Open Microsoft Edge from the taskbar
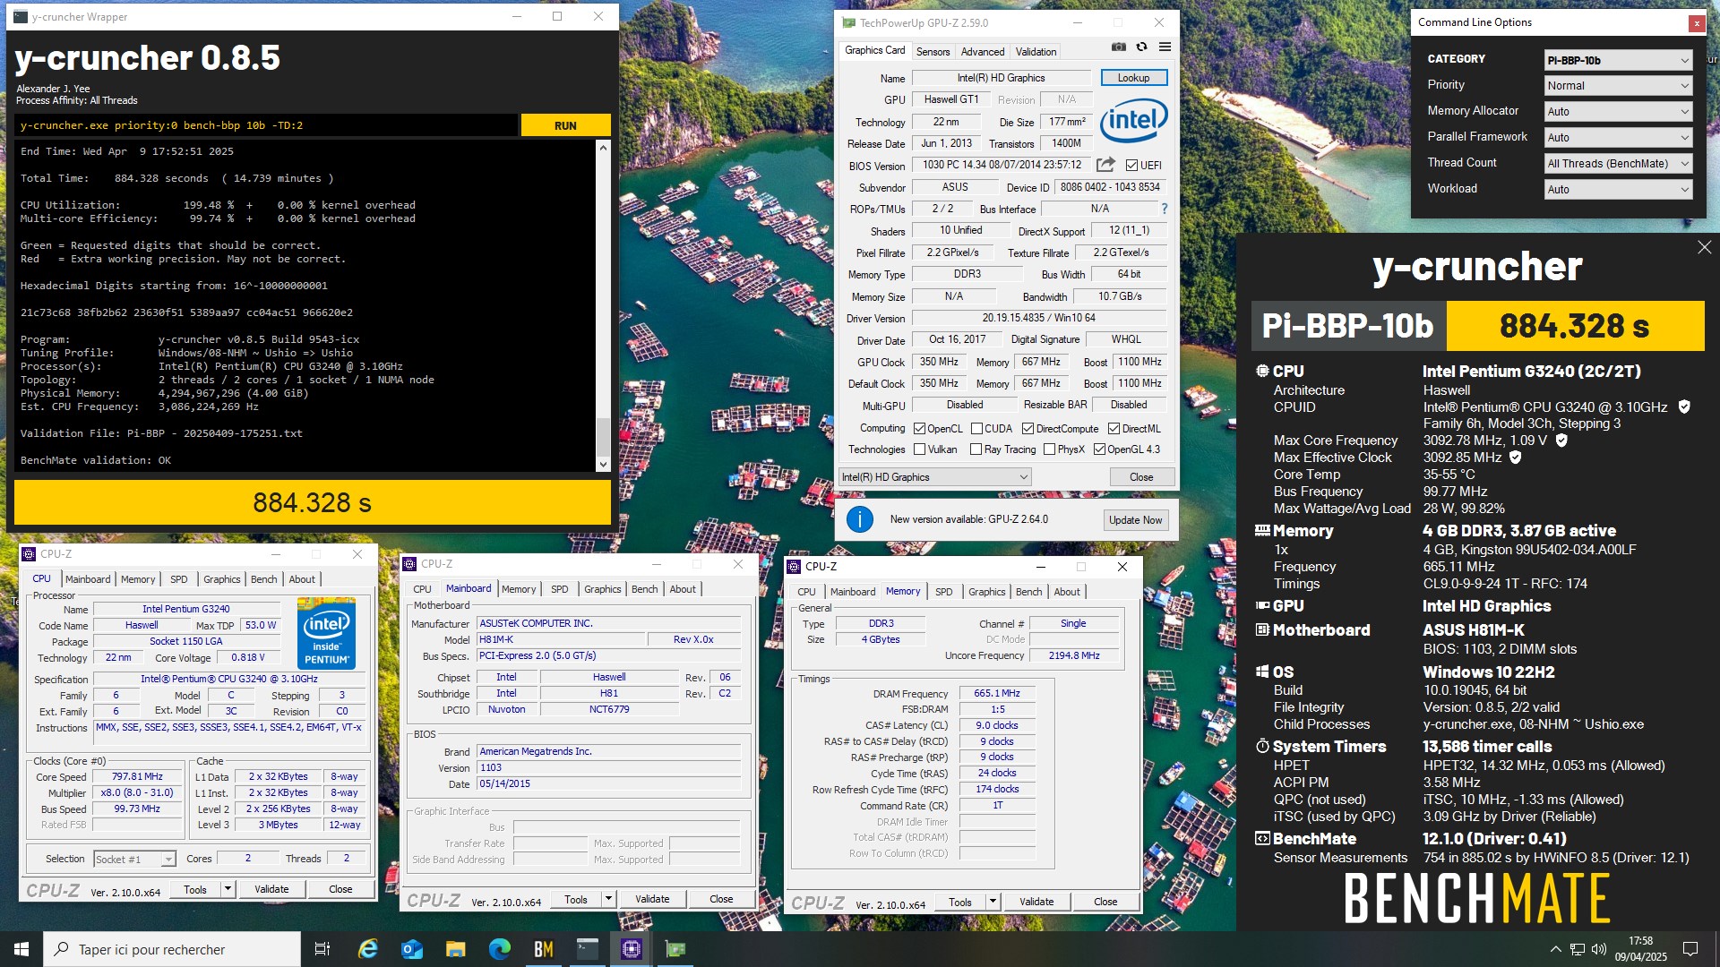The height and width of the screenshot is (967, 1720). (499, 949)
